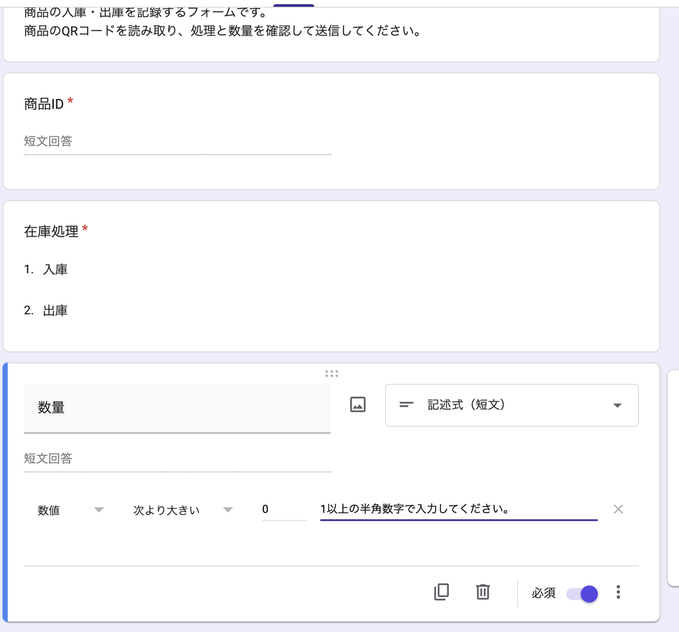The width and height of the screenshot is (679, 632).
Task: Open the 記述式（短文） question type dropdown
Action: [512, 405]
